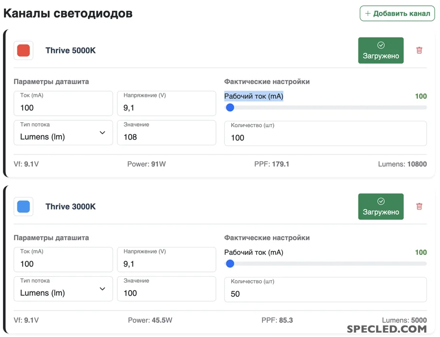The height and width of the screenshot is (337, 440).
Task: Click the Thrive 5000K channel name
Action: (x=70, y=50)
